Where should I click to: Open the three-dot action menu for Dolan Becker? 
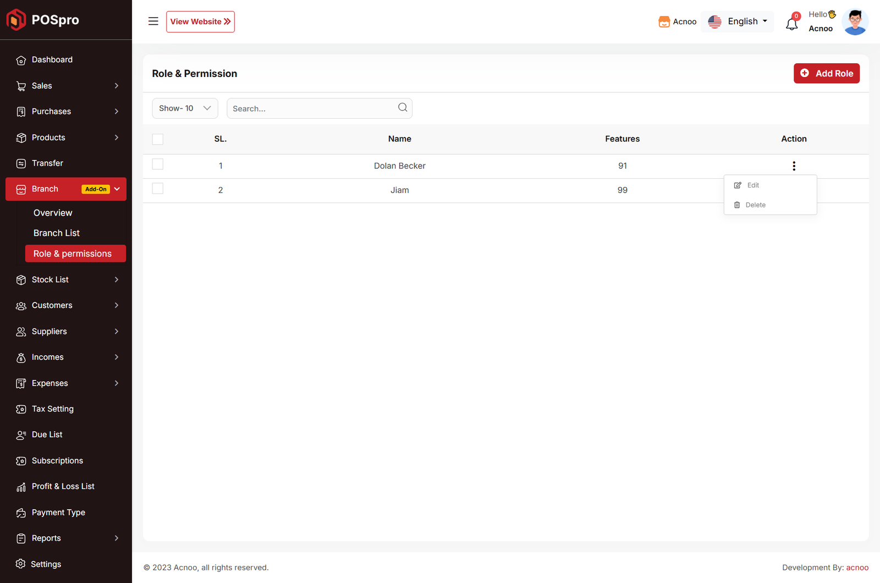pyautogui.click(x=794, y=166)
